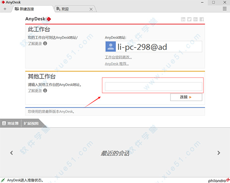230x183 pixels.
Task: Click status text AnyDesk进入准备状态
Action: 25,180
